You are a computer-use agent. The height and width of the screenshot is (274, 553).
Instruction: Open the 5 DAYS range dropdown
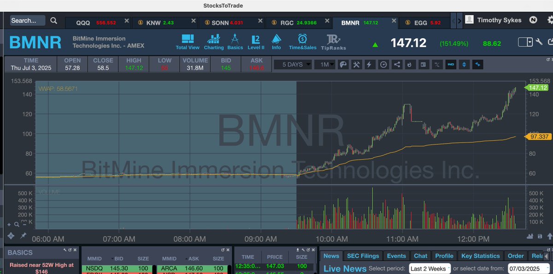pos(293,64)
